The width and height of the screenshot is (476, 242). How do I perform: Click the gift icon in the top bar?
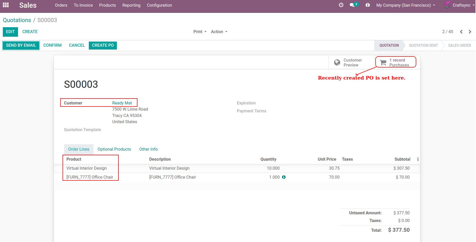[x=368, y=5]
